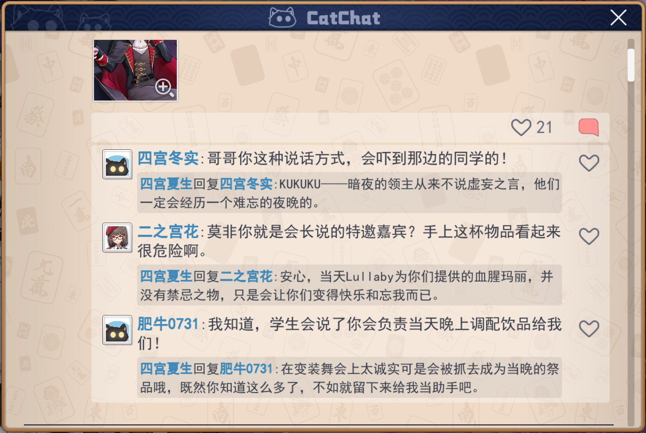
Task: Like 二之宫花's comment with the heart icon
Action: (589, 236)
